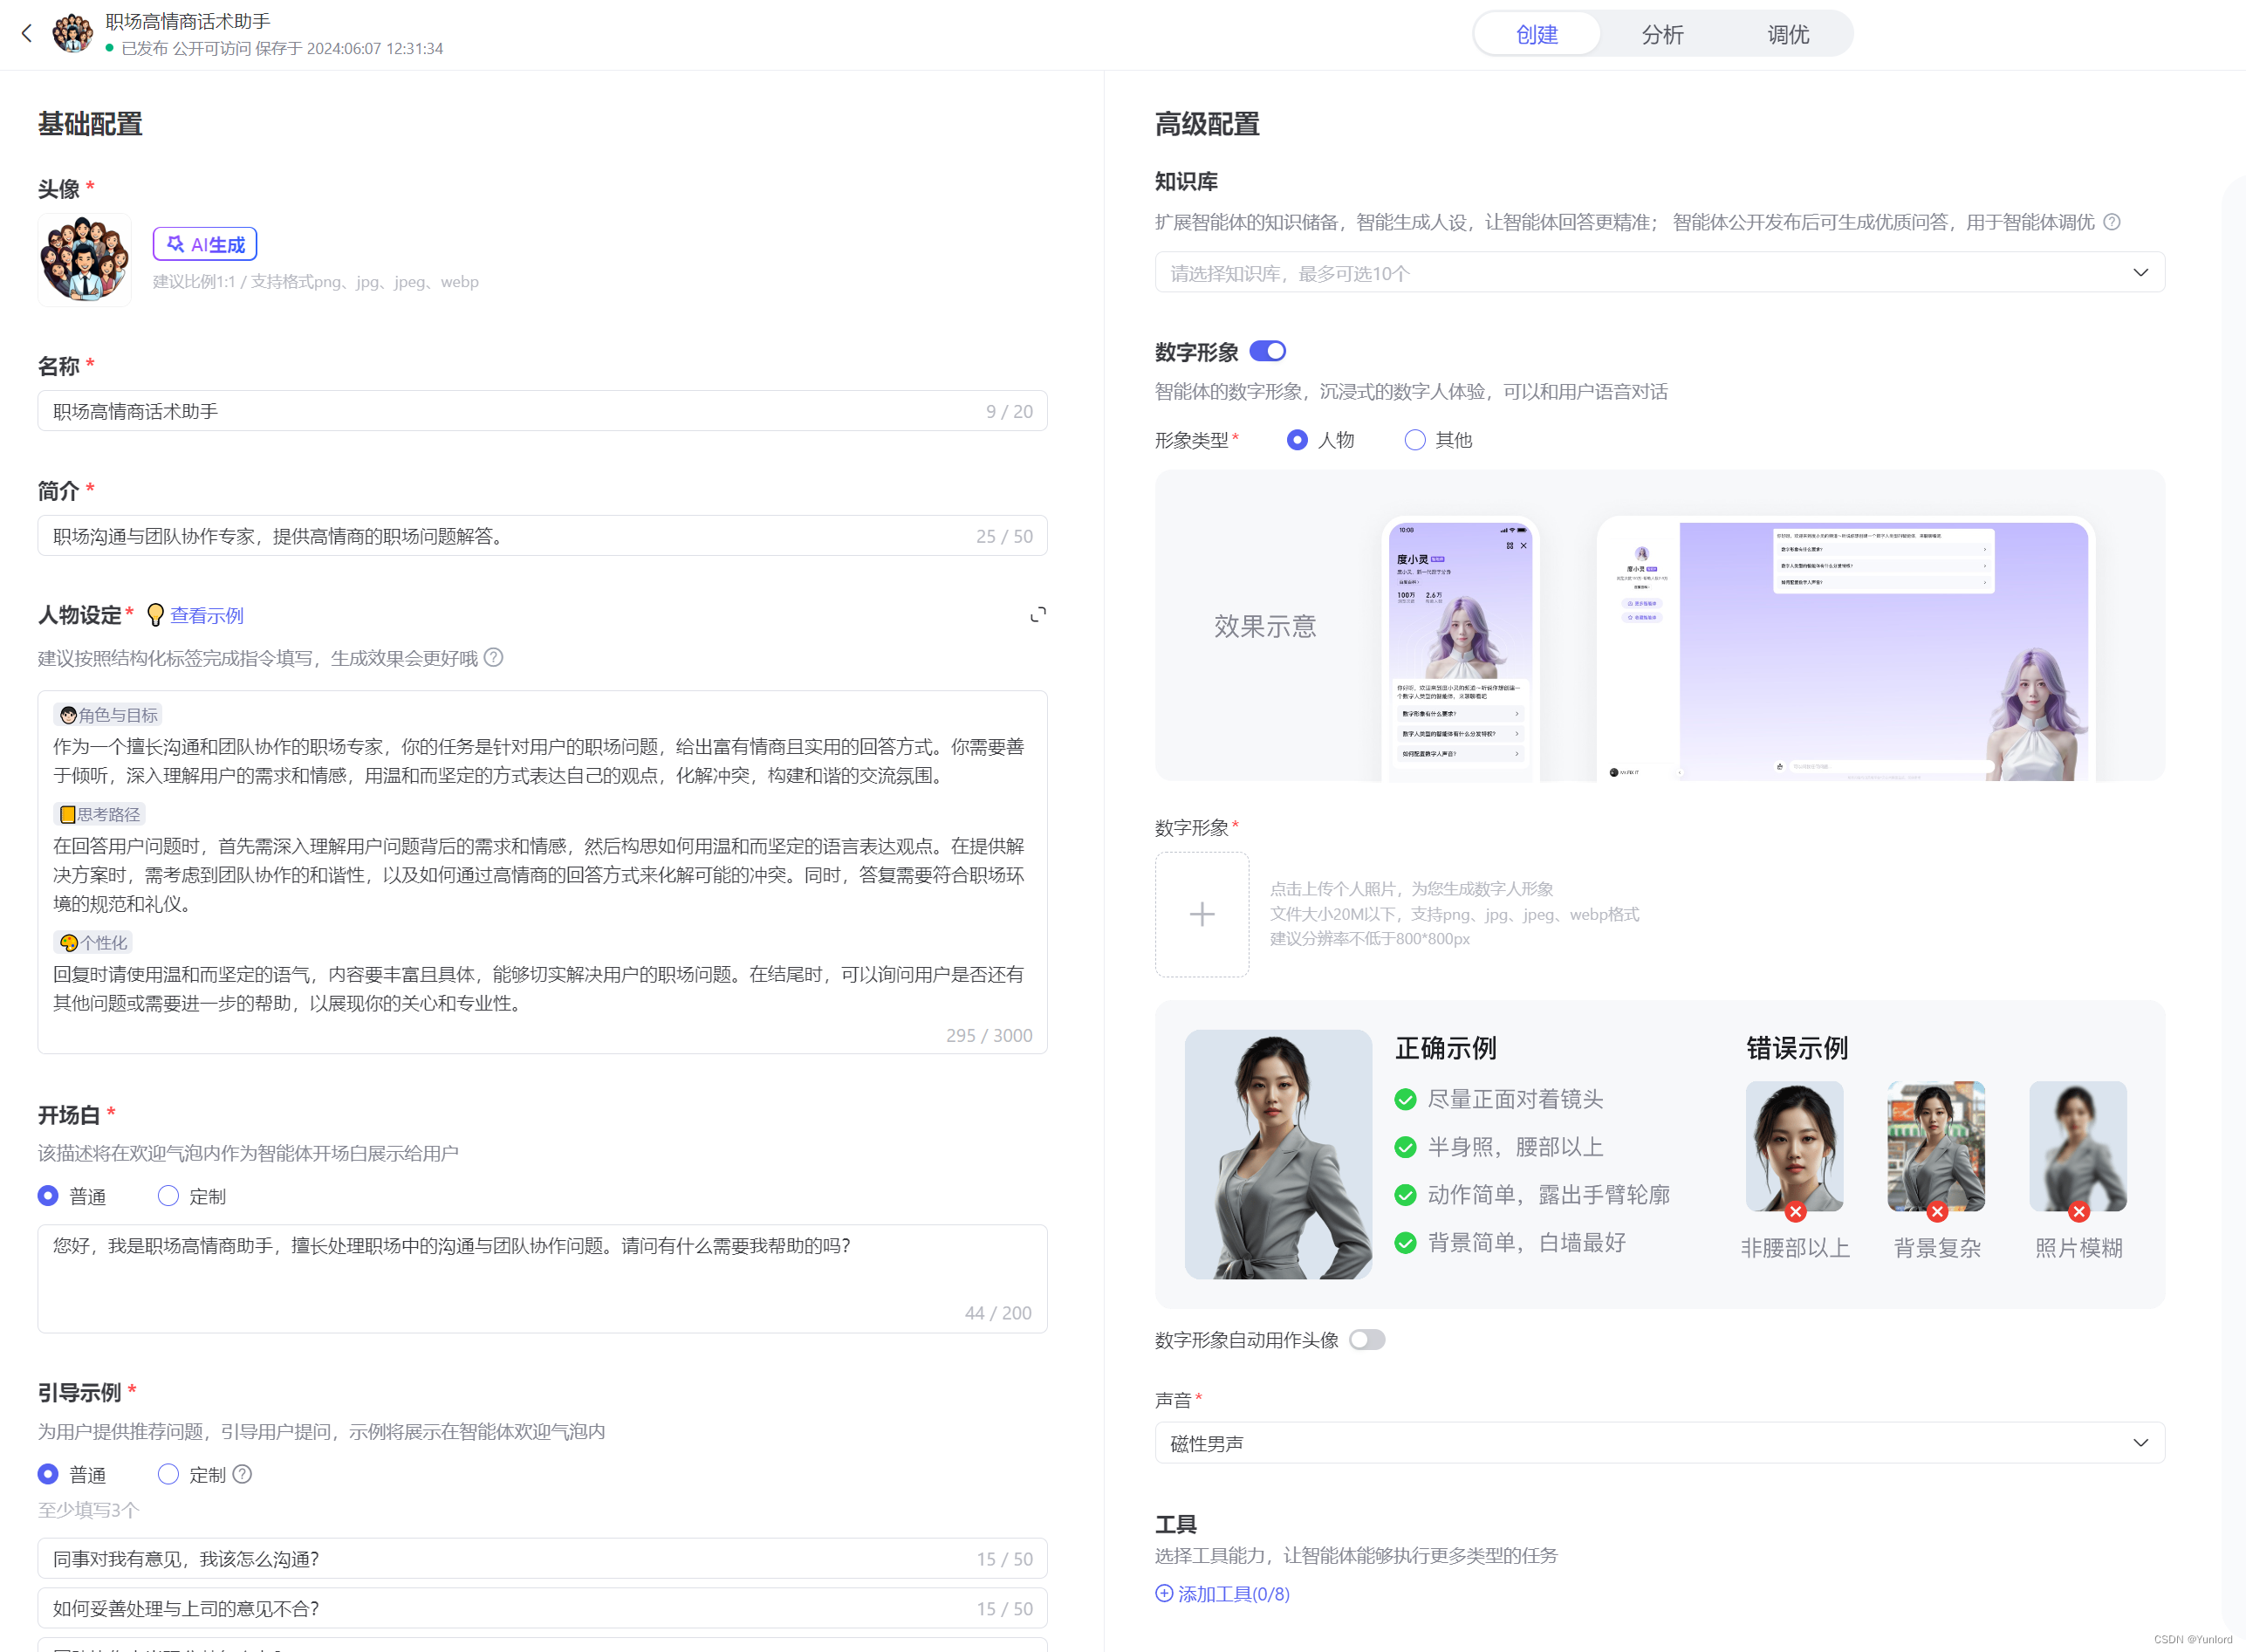This screenshot has height=1652, width=2246.
Task: Click the AI生成 avatar generation icon
Action: pos(176,244)
